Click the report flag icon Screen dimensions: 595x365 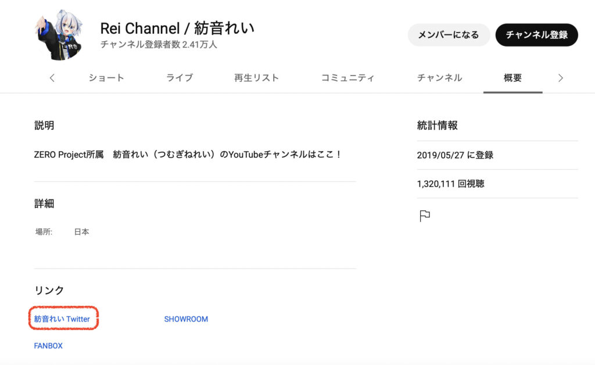click(x=425, y=216)
